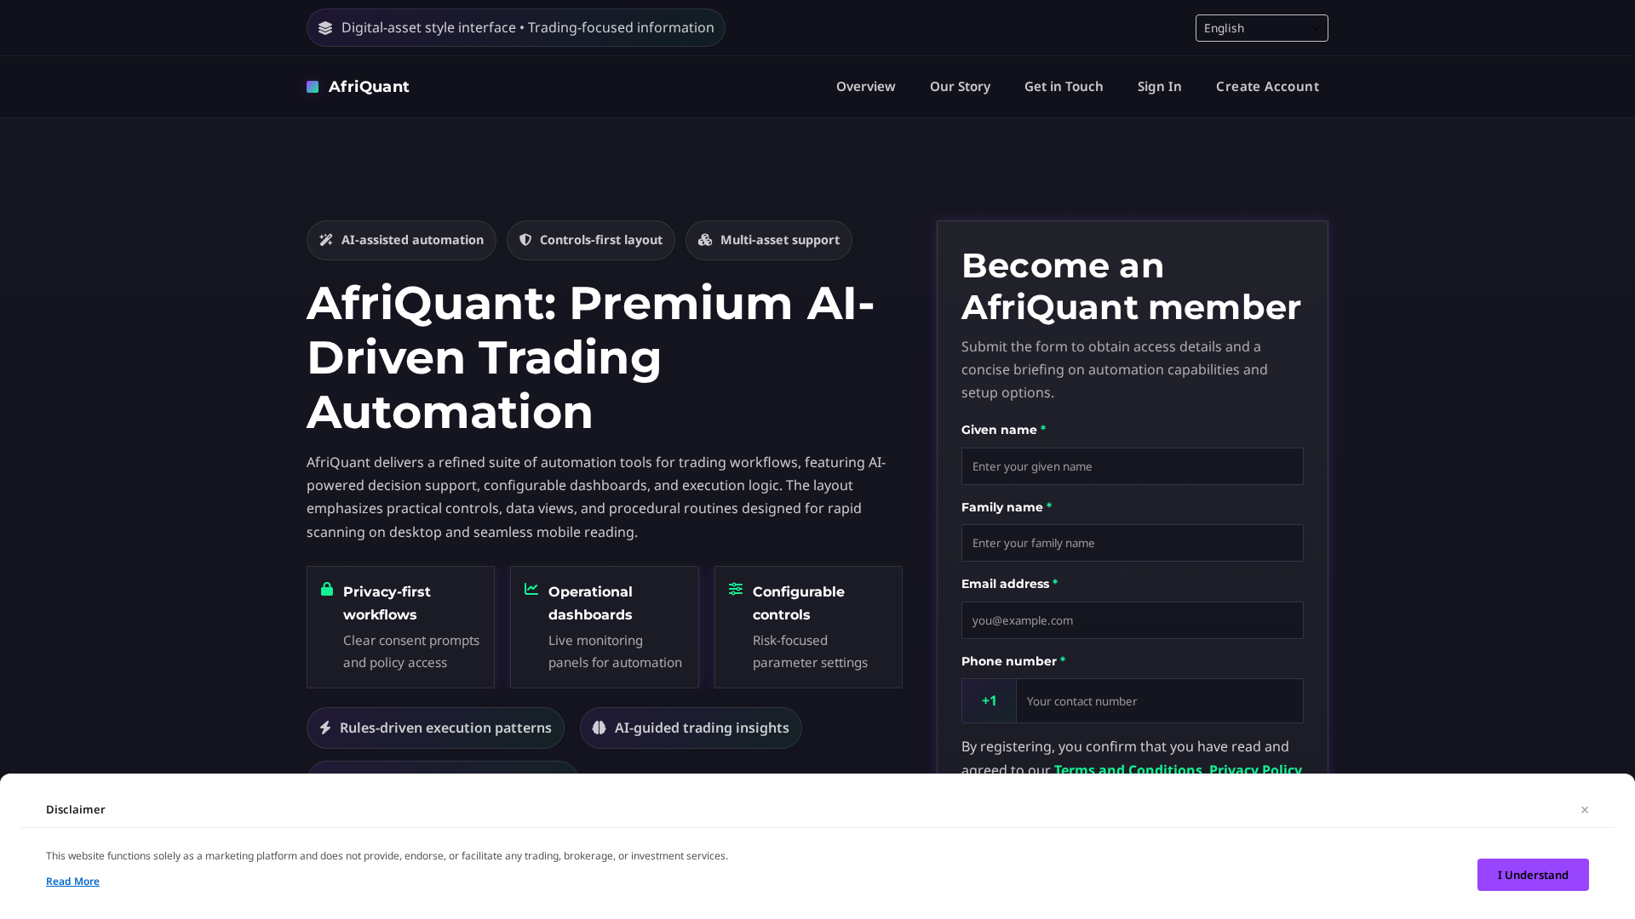Click the Disclaimer title text
Viewport: 1635px width, 919px height.
click(76, 810)
